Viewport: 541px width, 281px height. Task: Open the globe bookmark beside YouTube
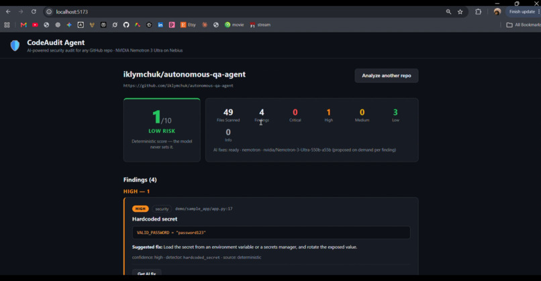46,25
